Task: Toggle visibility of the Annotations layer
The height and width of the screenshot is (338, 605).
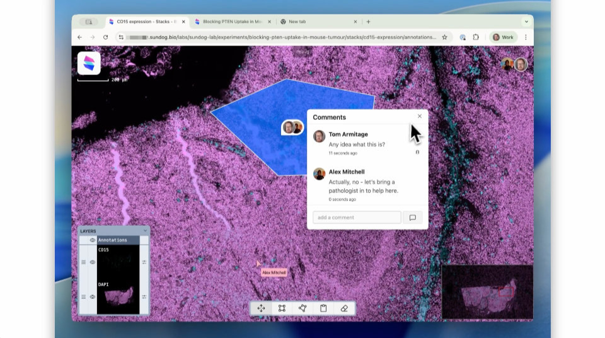Action: (93, 240)
